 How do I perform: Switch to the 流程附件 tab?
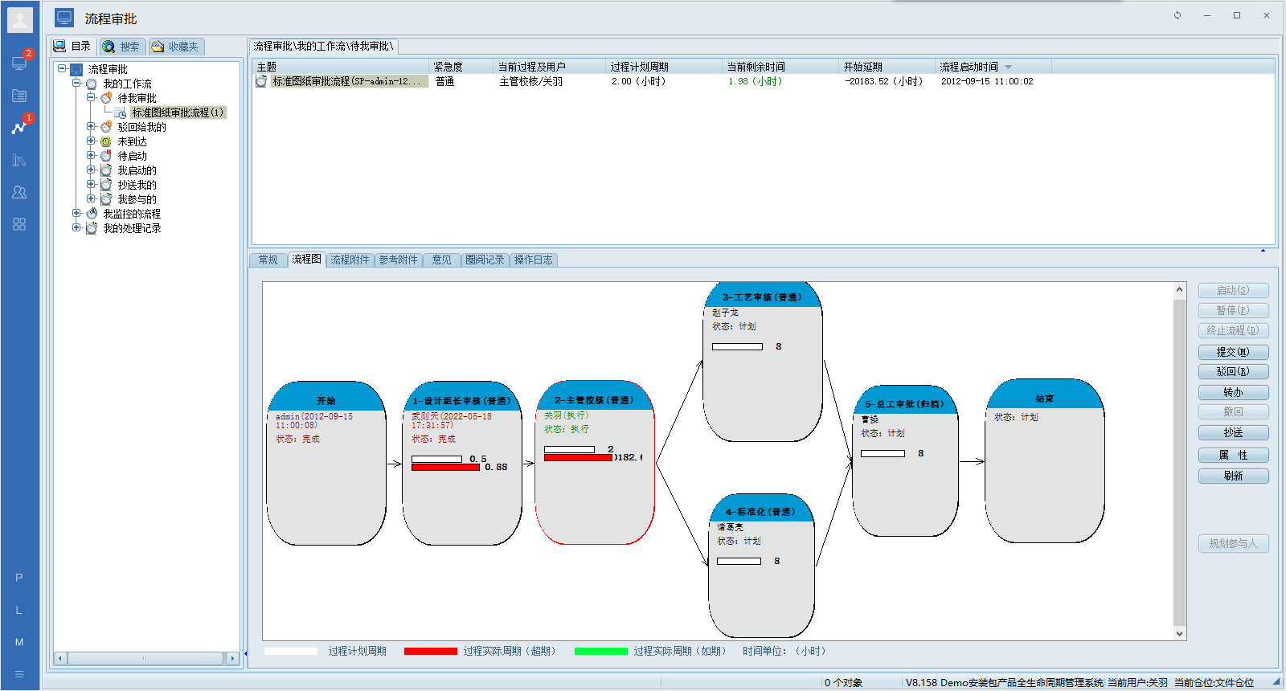pos(350,260)
